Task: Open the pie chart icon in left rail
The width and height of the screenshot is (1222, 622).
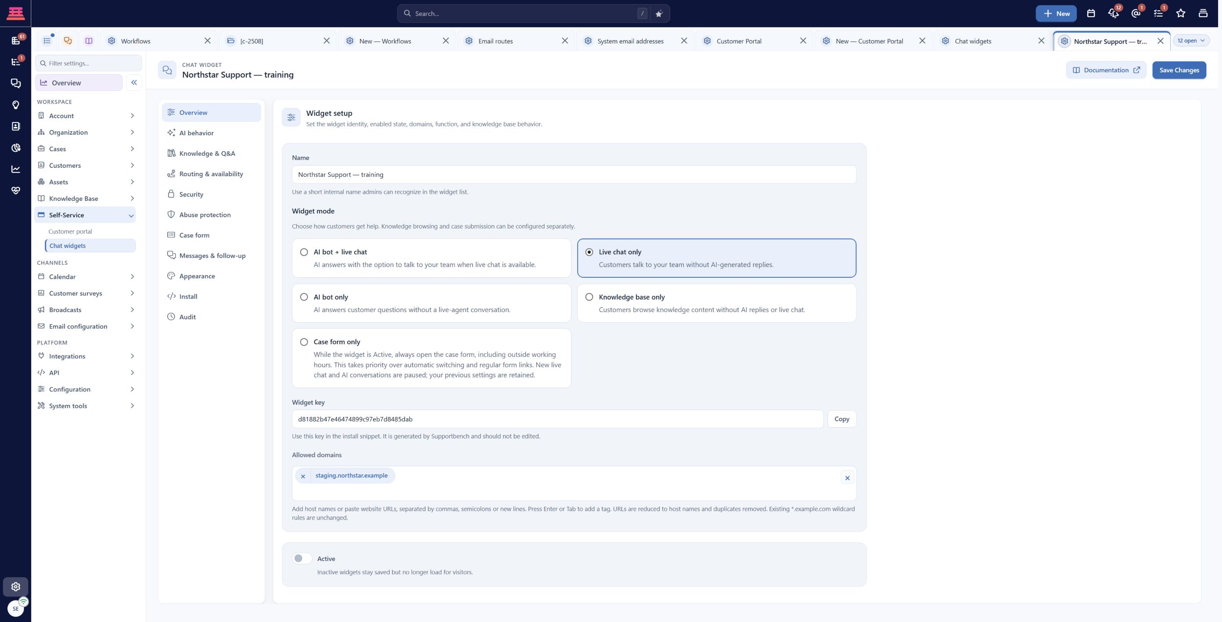Action: pyautogui.click(x=16, y=148)
